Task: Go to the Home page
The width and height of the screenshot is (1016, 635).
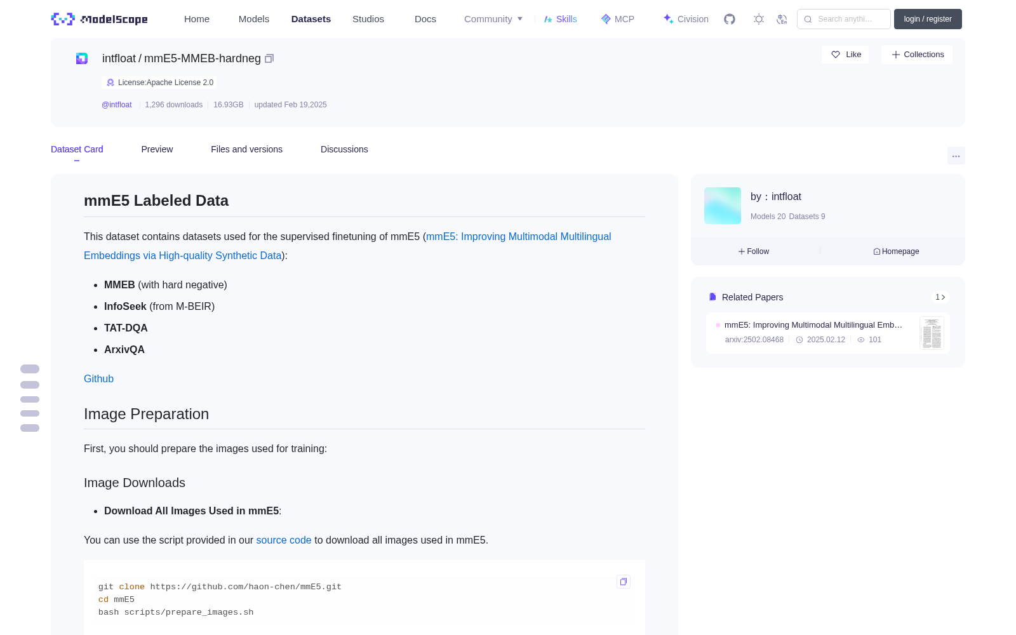Action: click(197, 19)
